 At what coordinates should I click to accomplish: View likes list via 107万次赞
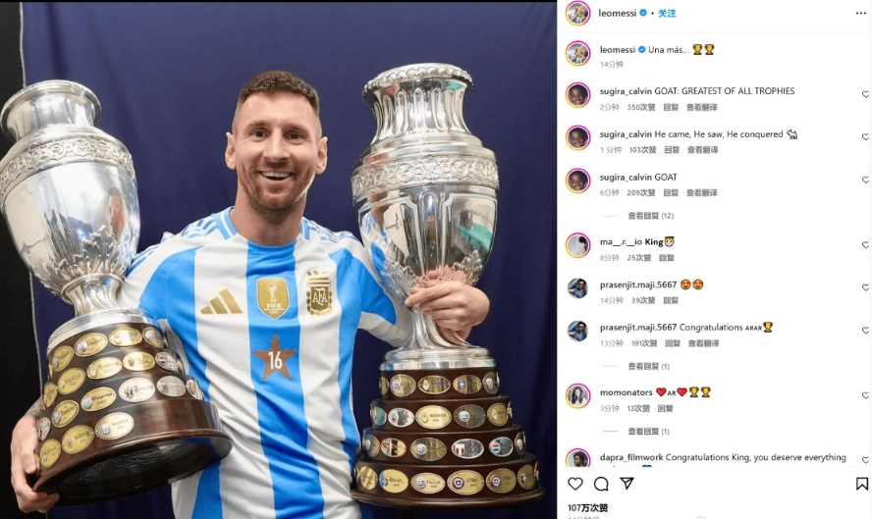pyautogui.click(x=588, y=508)
